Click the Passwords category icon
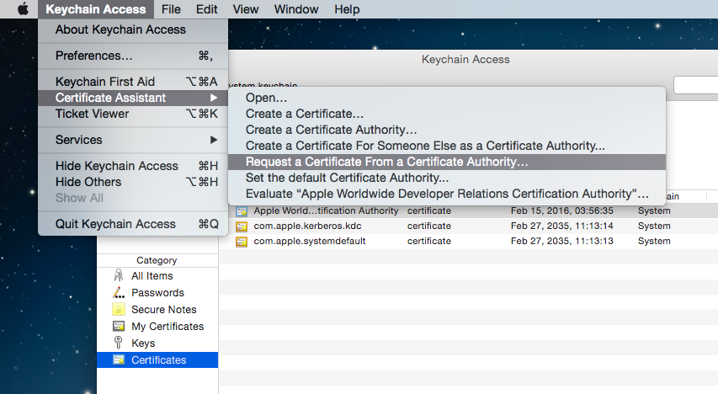 pos(119,292)
